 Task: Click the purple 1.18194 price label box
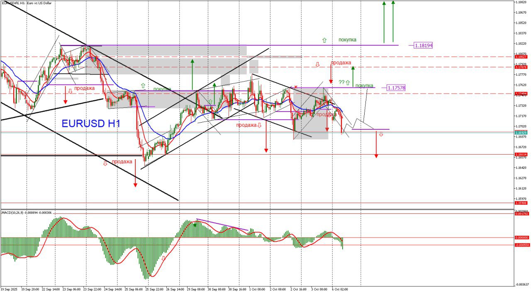[423, 45]
